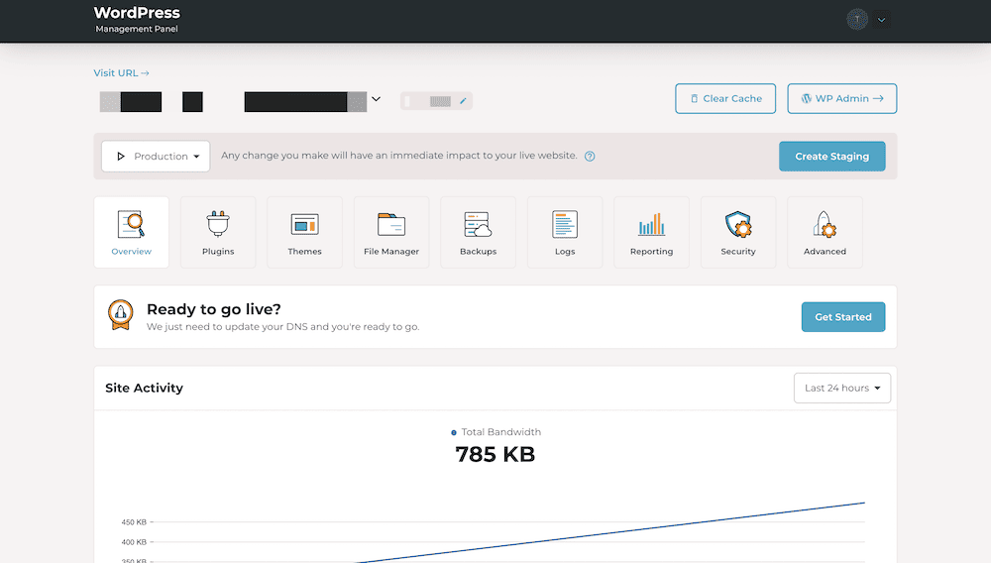Image resolution: width=991 pixels, height=563 pixels.
Task: Click the help question mark icon
Action: 590,157
